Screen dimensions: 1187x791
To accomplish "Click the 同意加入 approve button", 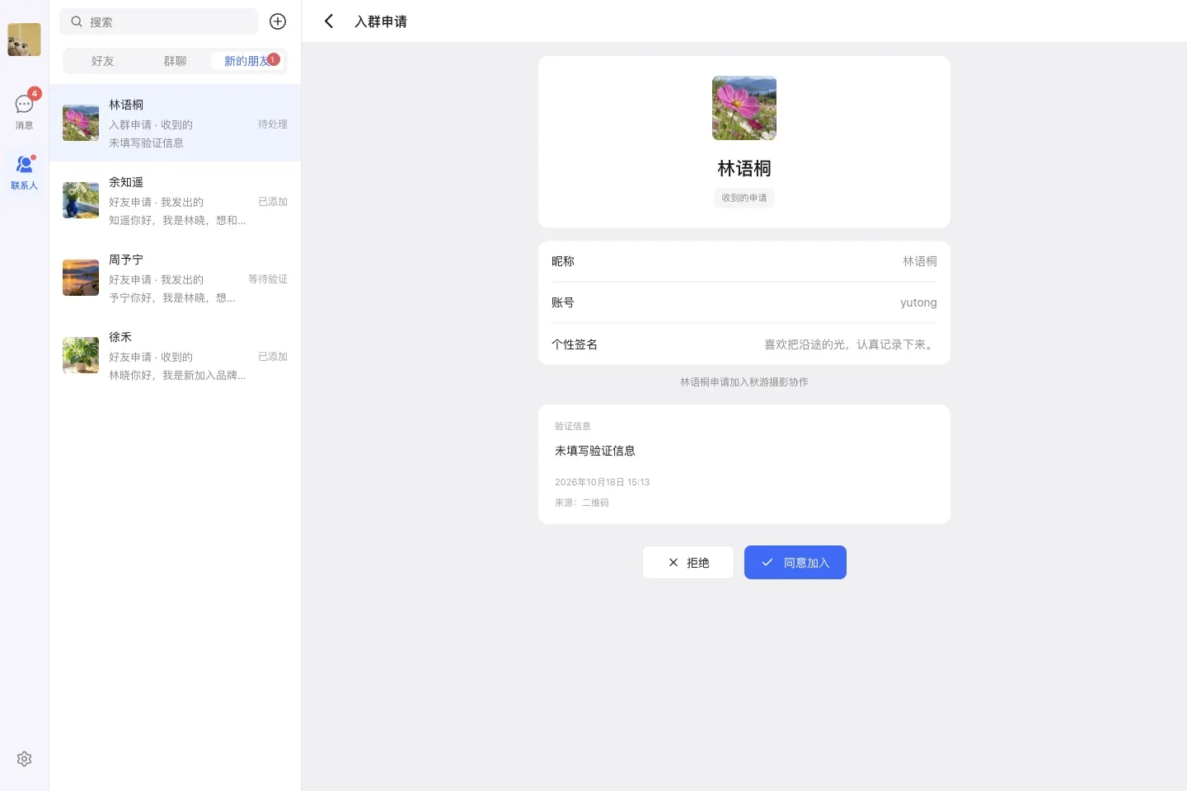I will (x=795, y=563).
